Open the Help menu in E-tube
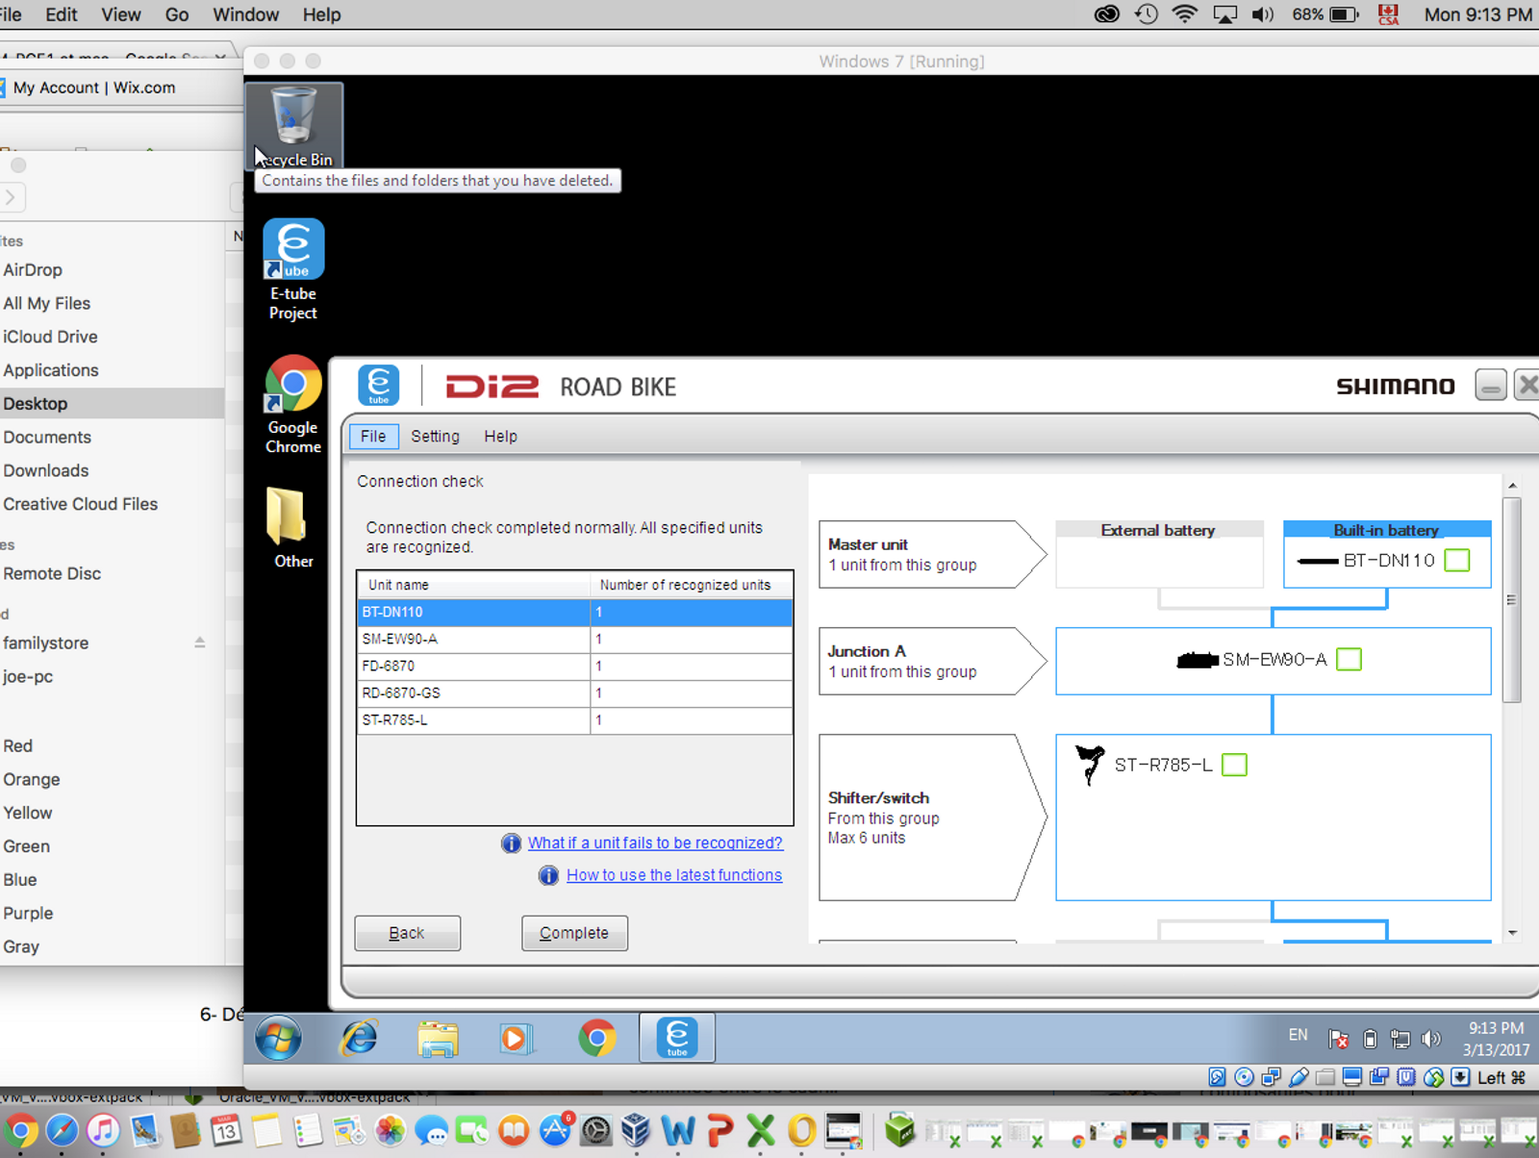 500,436
